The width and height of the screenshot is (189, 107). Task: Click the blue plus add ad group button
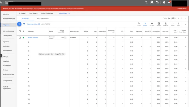(x=19, y=24)
